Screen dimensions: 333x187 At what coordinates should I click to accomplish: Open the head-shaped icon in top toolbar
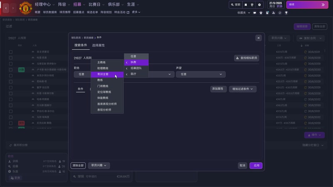click(x=252, y=5)
